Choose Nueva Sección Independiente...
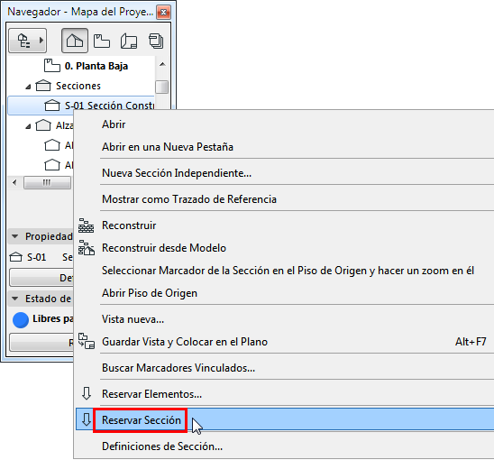 pos(177,173)
